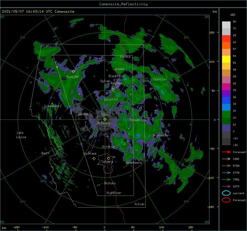Click the Blackfalds city label
The width and height of the screenshot is (247, 231).
coord(117,76)
